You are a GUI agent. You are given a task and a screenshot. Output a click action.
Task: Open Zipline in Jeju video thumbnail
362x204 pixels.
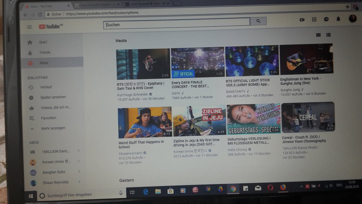(x=199, y=121)
